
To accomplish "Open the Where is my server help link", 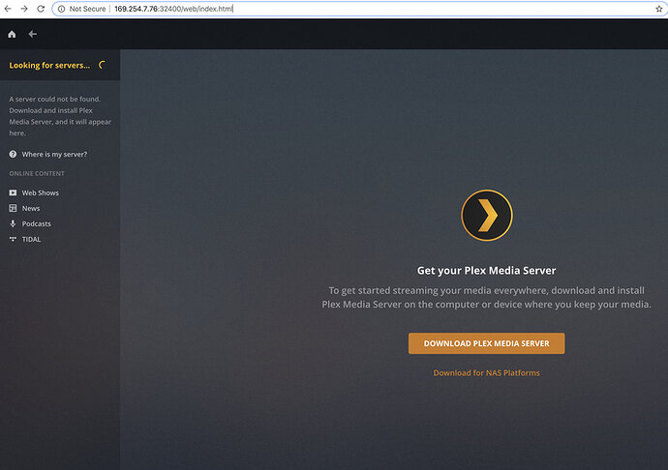I will [54, 154].
